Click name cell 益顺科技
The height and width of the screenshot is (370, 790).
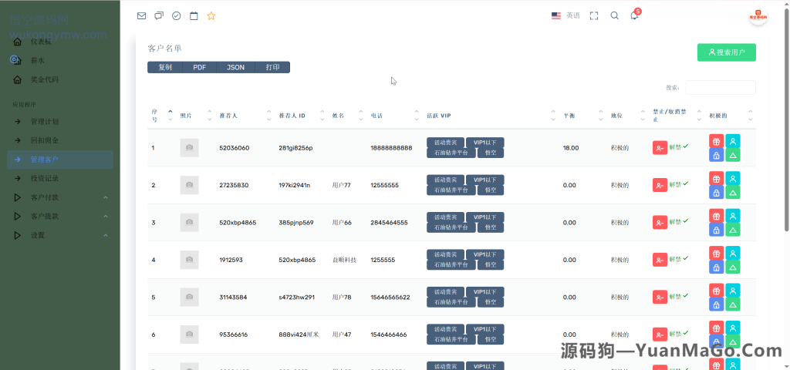click(x=344, y=260)
